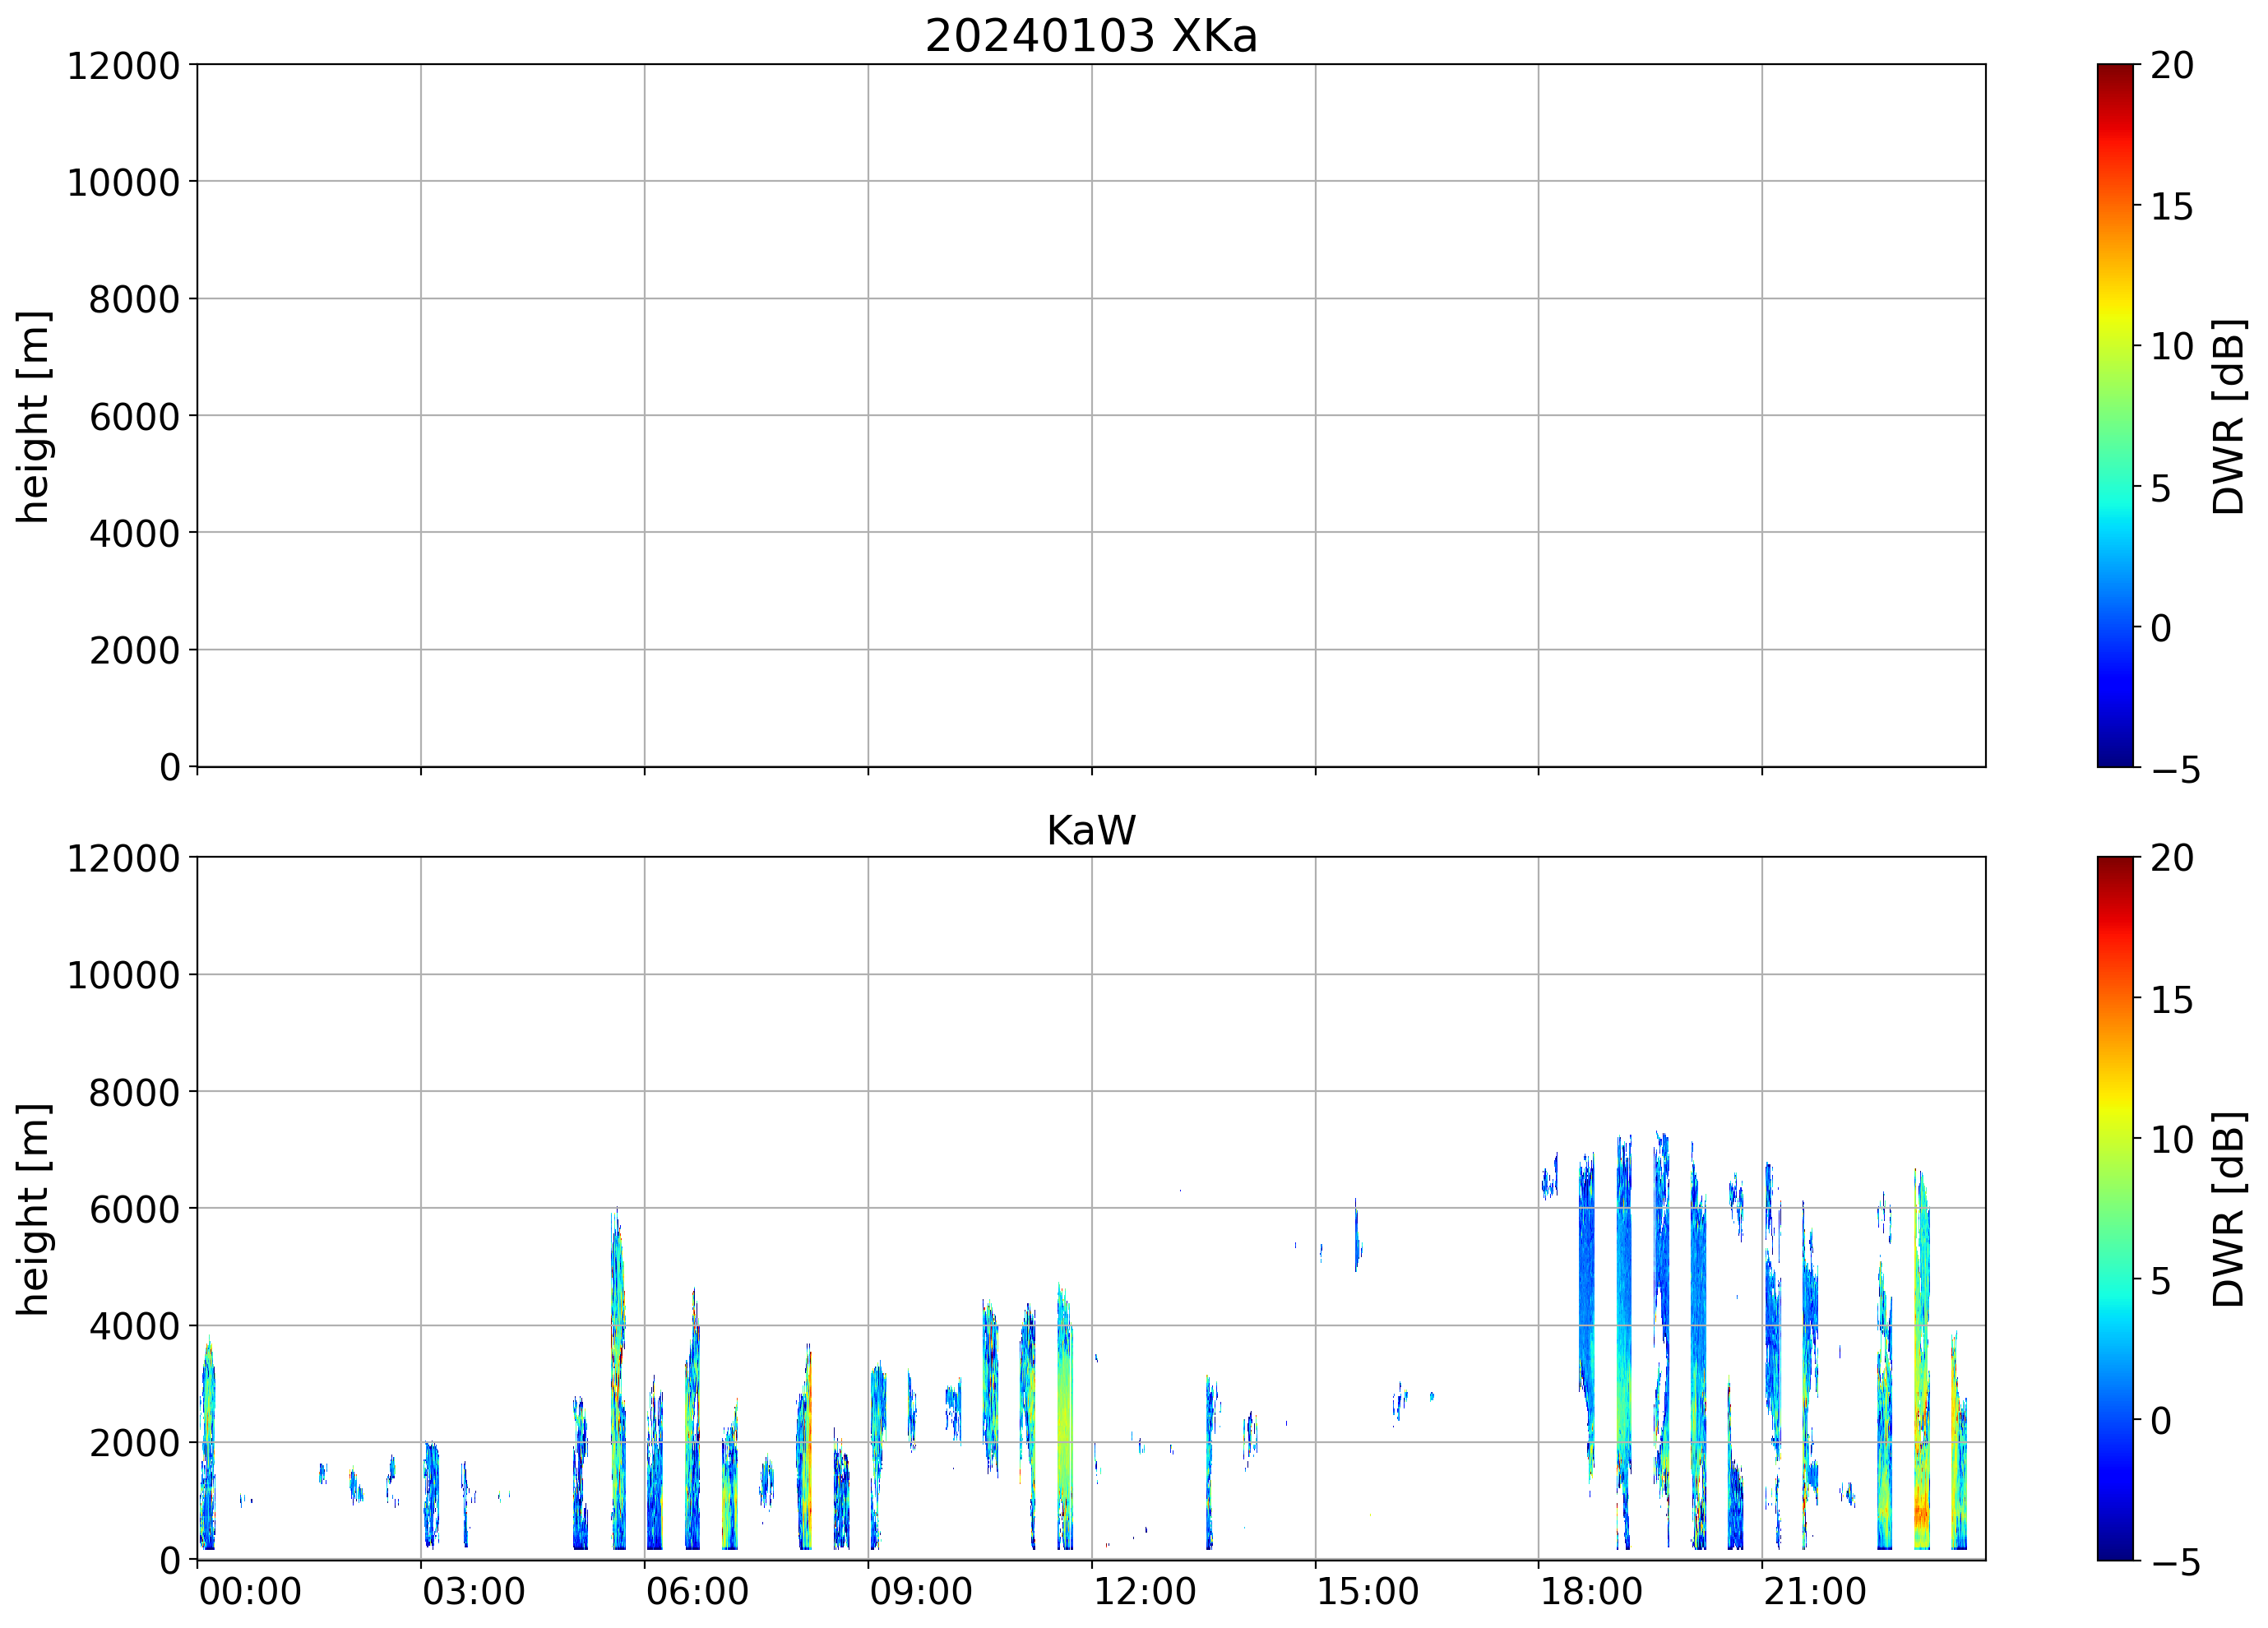Click the upper DWR colorbar gradient
Viewport: 2268px width, 1628px height.
pos(2115,416)
